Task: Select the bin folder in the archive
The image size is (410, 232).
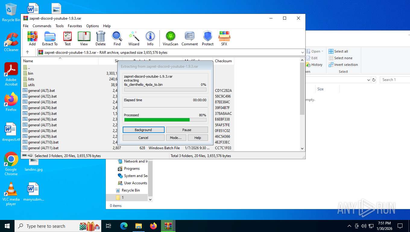Action: 30,73
